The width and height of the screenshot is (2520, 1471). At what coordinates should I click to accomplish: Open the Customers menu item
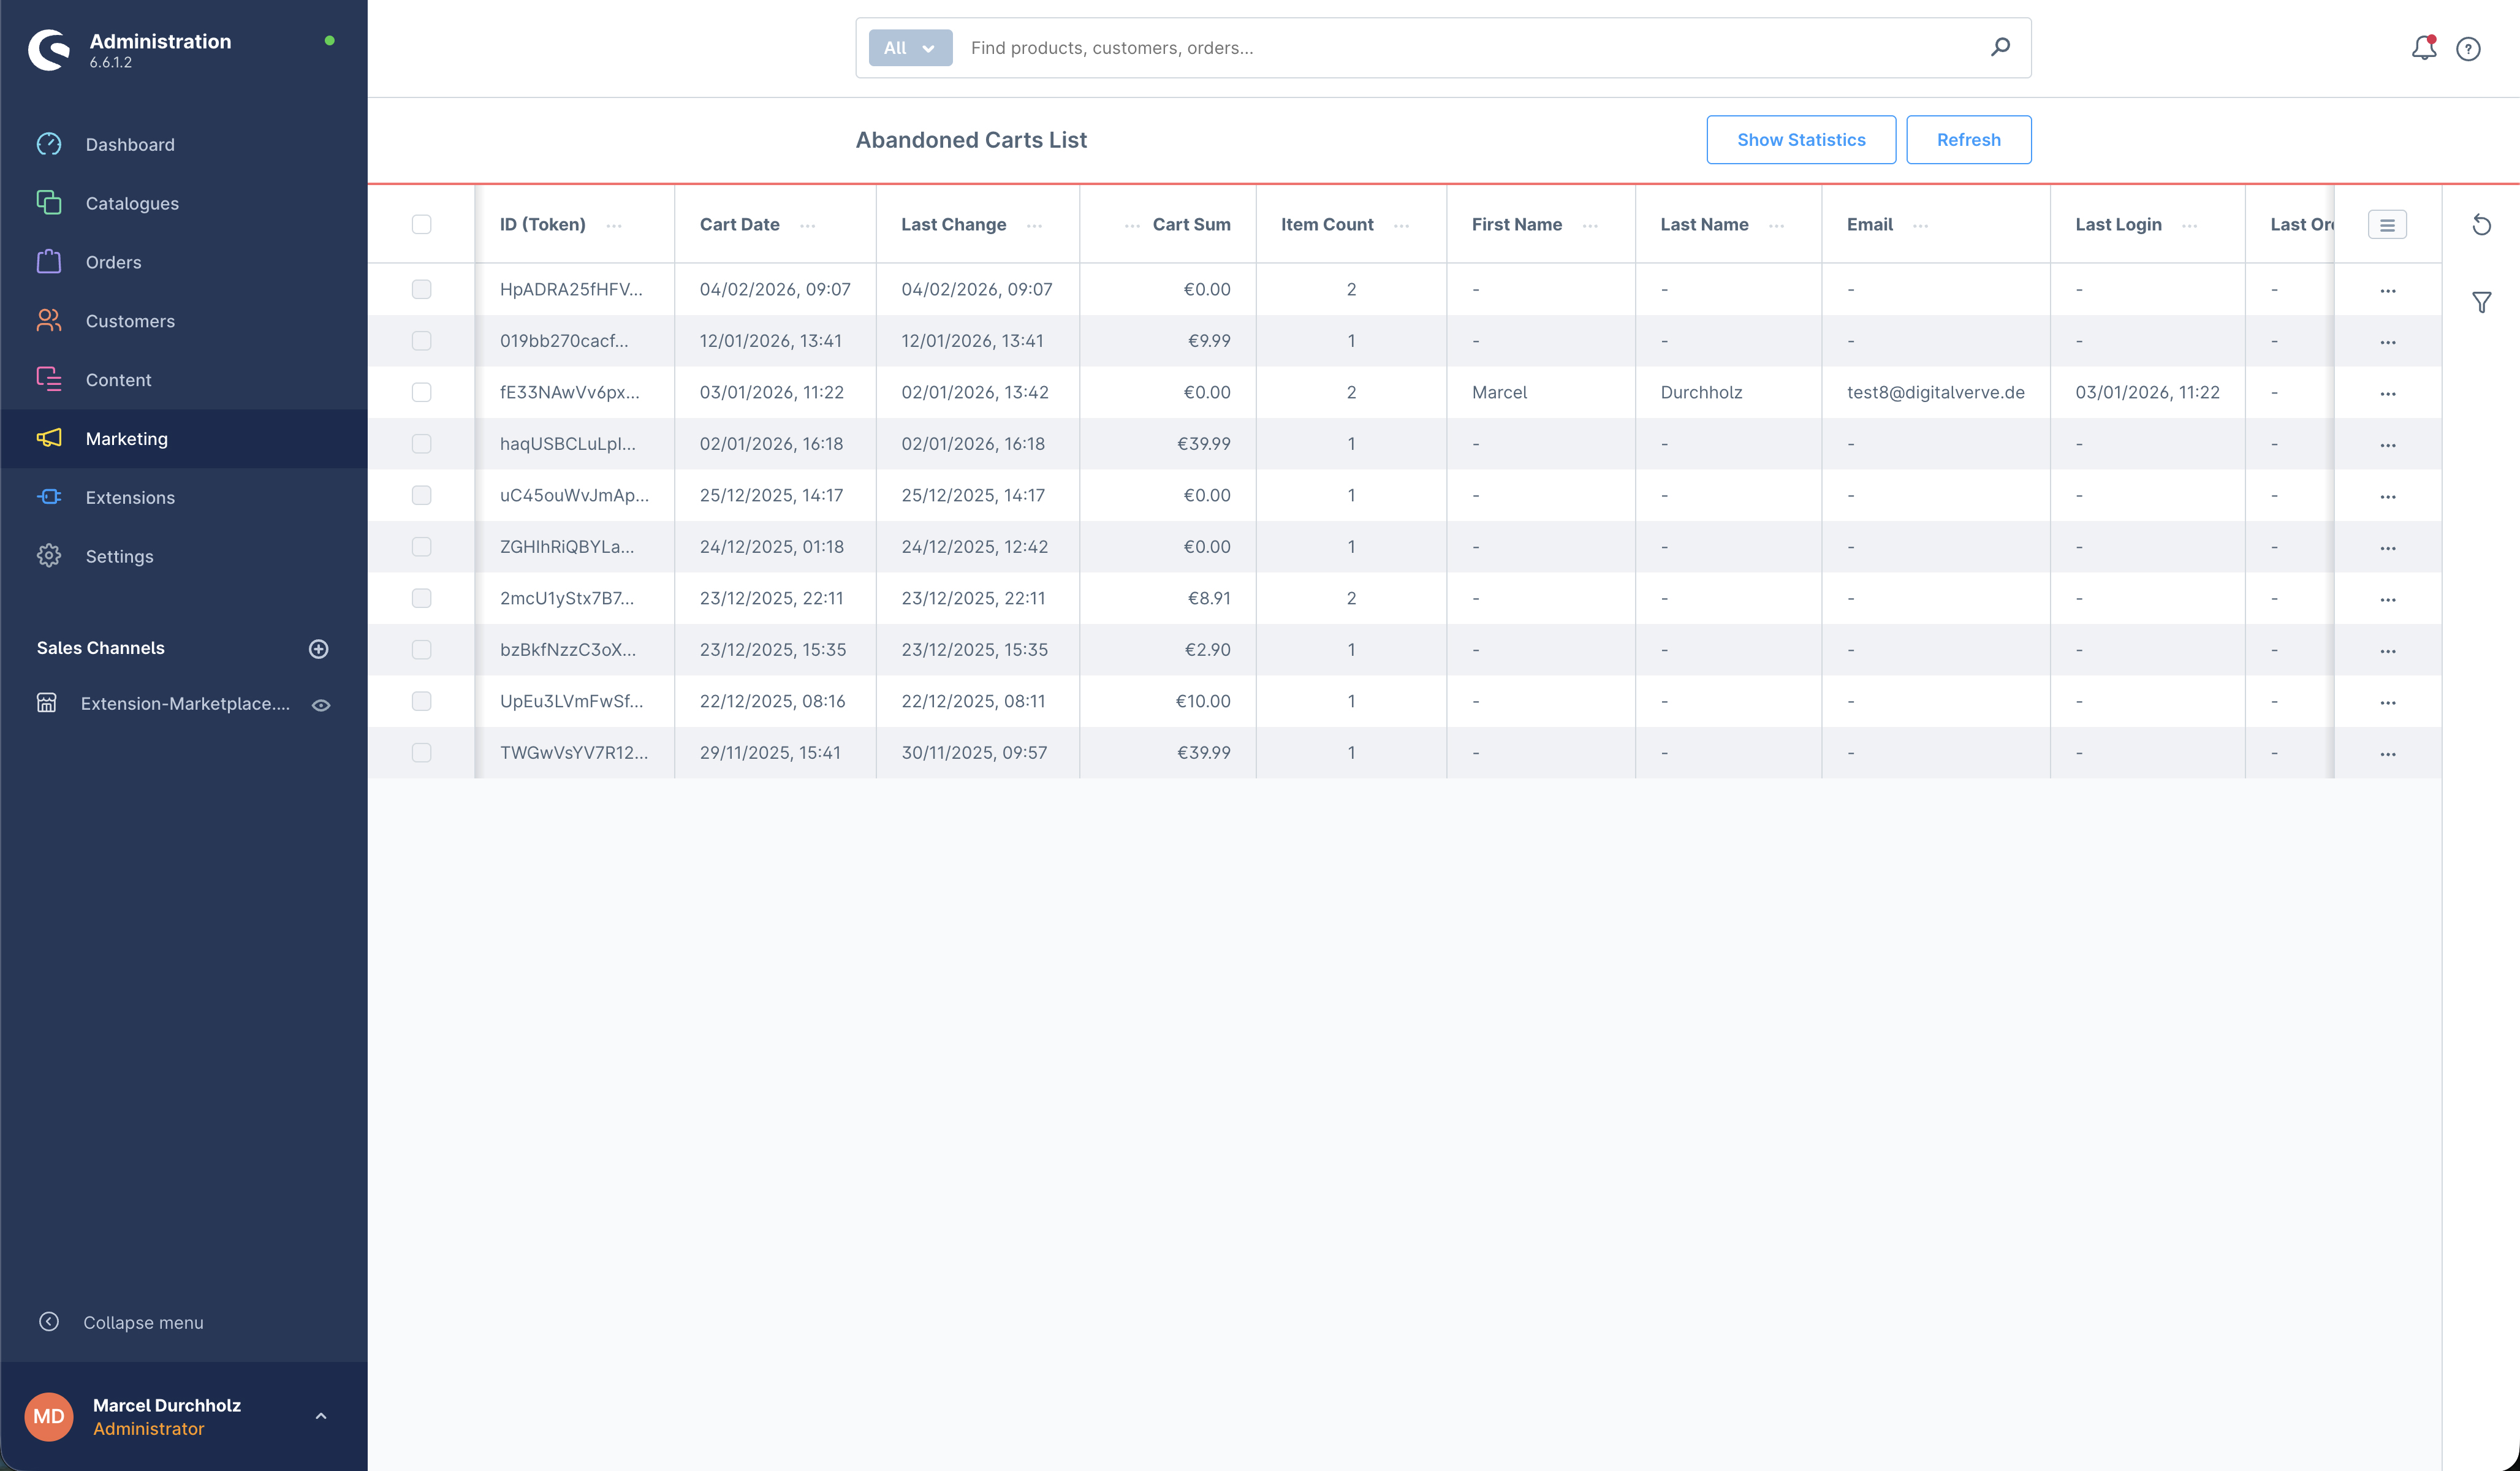(x=130, y=321)
